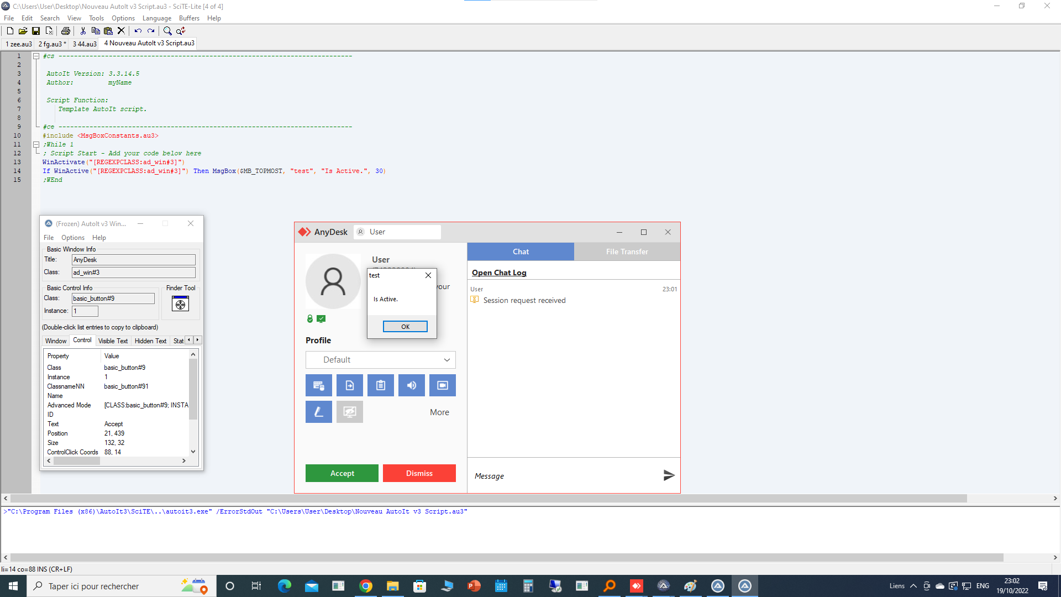The image size is (1061, 597).
Task: Toggle clipboard access permission in AnyDesk
Action: point(381,385)
